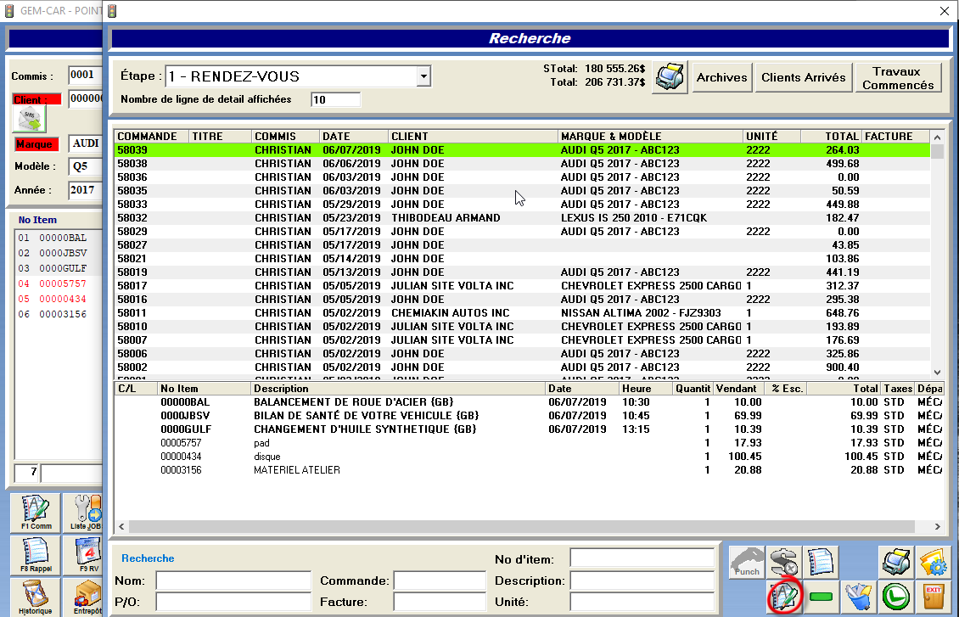Click the Description search field

pos(642,581)
